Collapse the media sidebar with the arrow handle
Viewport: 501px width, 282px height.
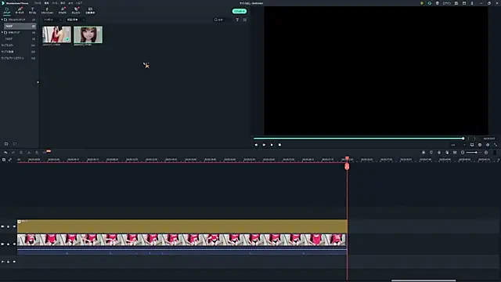38,82
